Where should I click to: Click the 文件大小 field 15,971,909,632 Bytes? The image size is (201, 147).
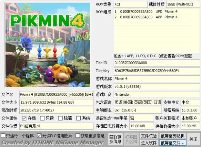(56, 102)
